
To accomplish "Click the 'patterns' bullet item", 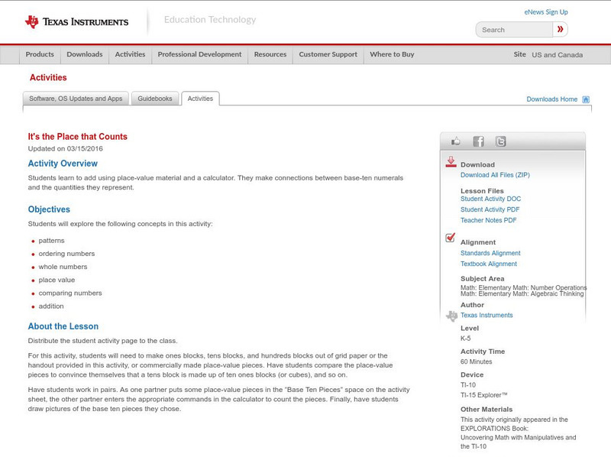I will click(51, 241).
